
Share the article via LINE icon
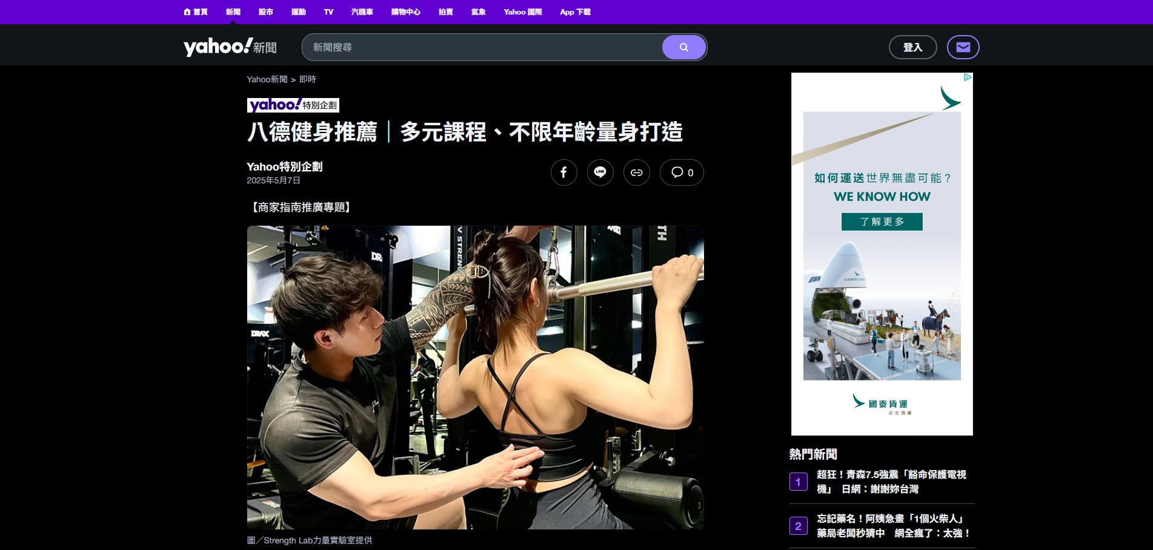point(600,172)
